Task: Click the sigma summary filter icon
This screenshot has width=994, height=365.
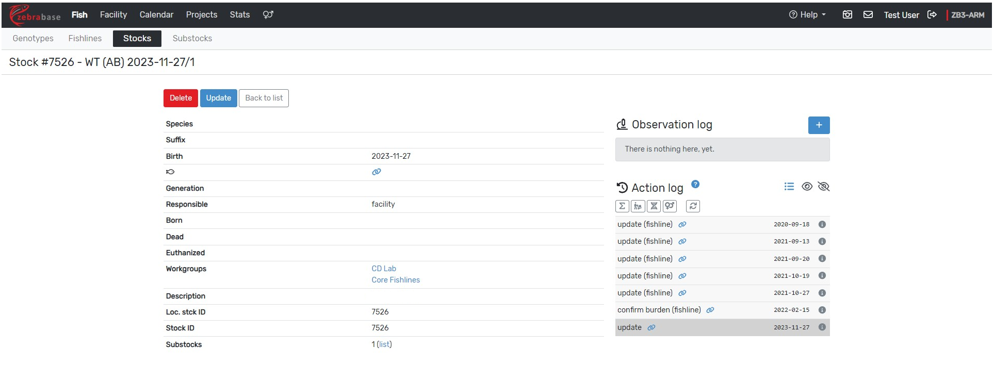Action: click(x=622, y=206)
